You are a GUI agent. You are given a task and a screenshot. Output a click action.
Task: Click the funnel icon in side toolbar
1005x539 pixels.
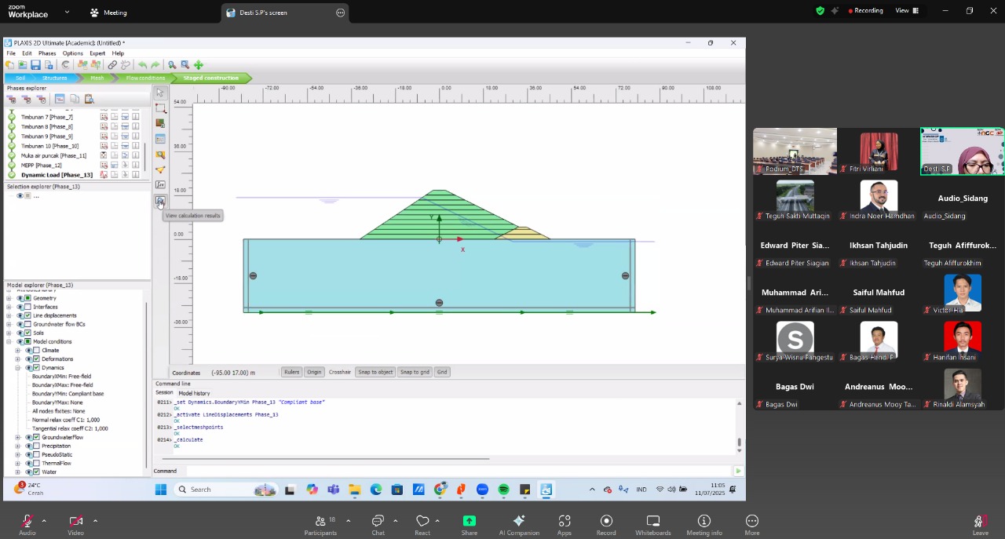(x=160, y=169)
